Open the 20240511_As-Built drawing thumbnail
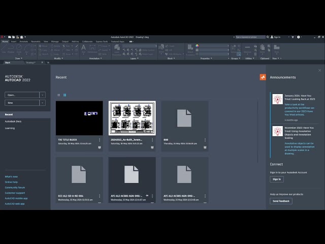 (x=132, y=118)
